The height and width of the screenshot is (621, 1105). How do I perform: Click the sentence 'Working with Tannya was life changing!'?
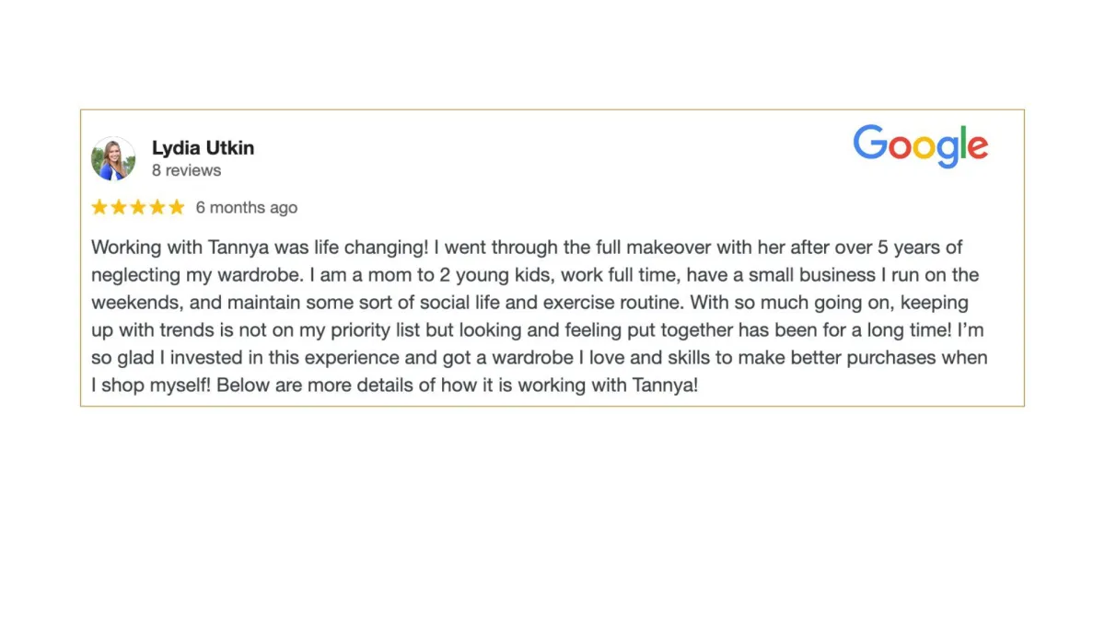[x=260, y=247]
